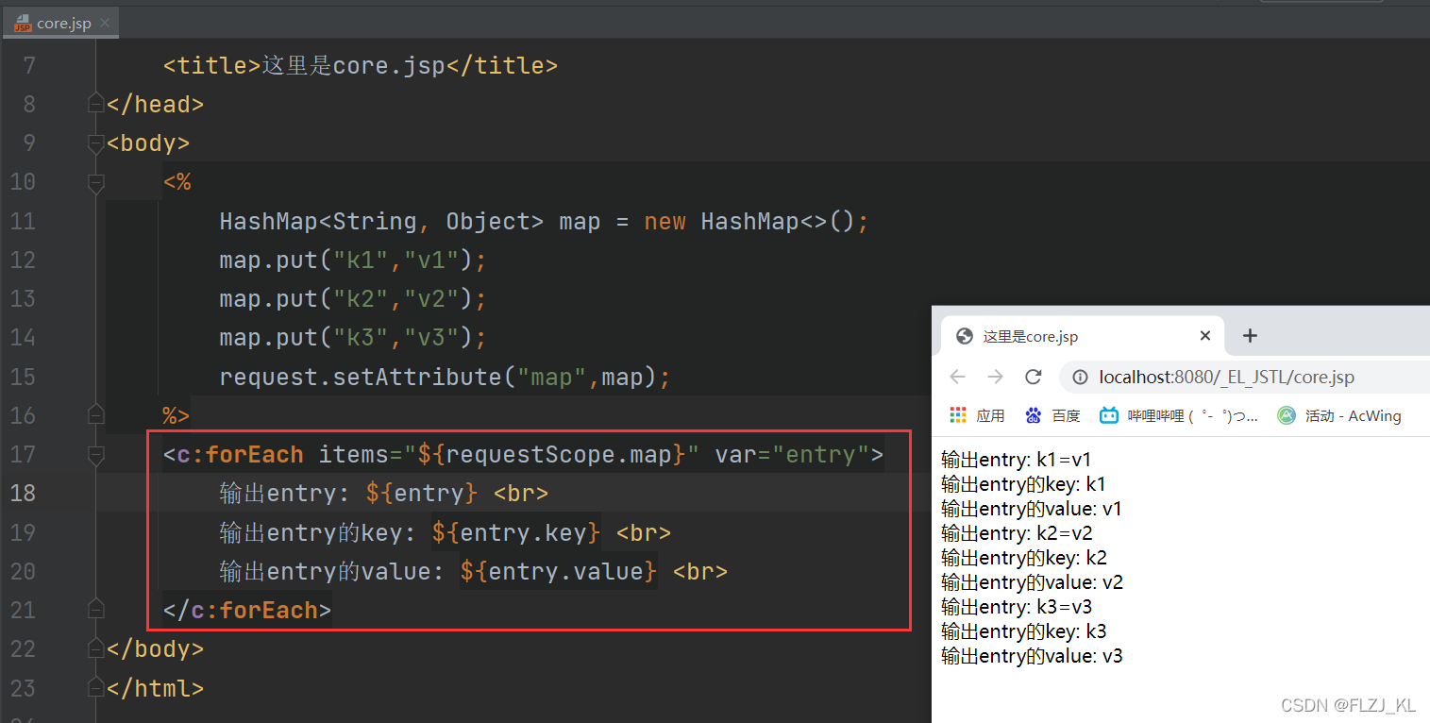
Task: Select the browser tab titled 这里是core.jsp
Action: (x=1083, y=336)
